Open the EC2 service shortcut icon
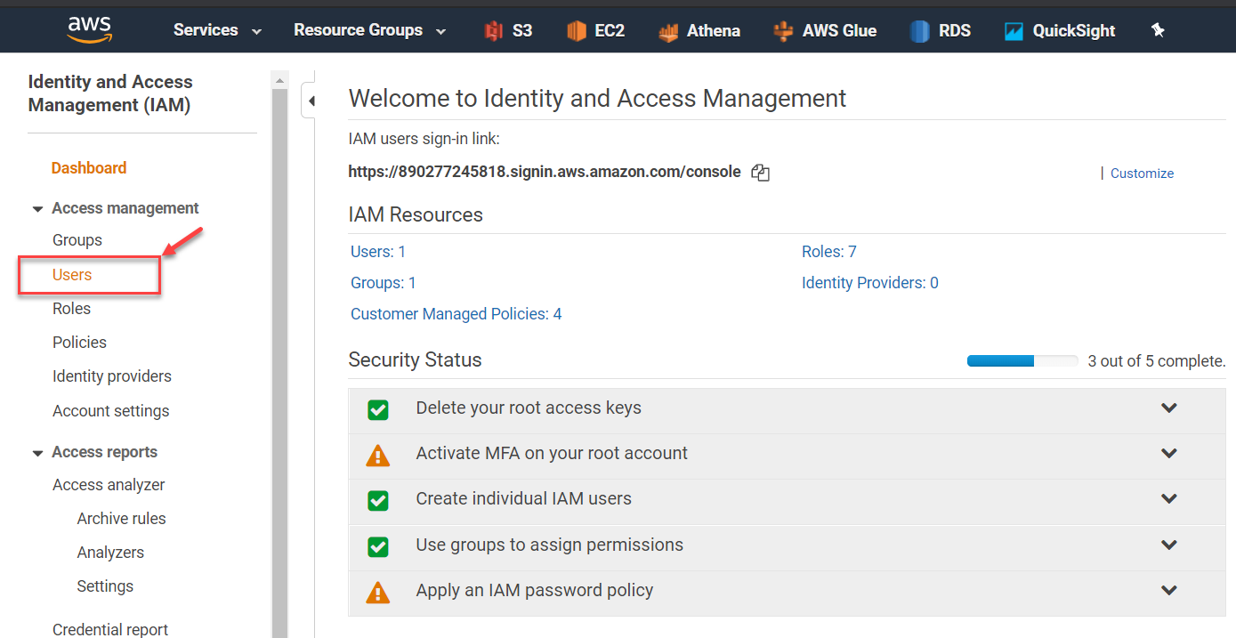Screen dimensions: 1236x638 (577, 31)
